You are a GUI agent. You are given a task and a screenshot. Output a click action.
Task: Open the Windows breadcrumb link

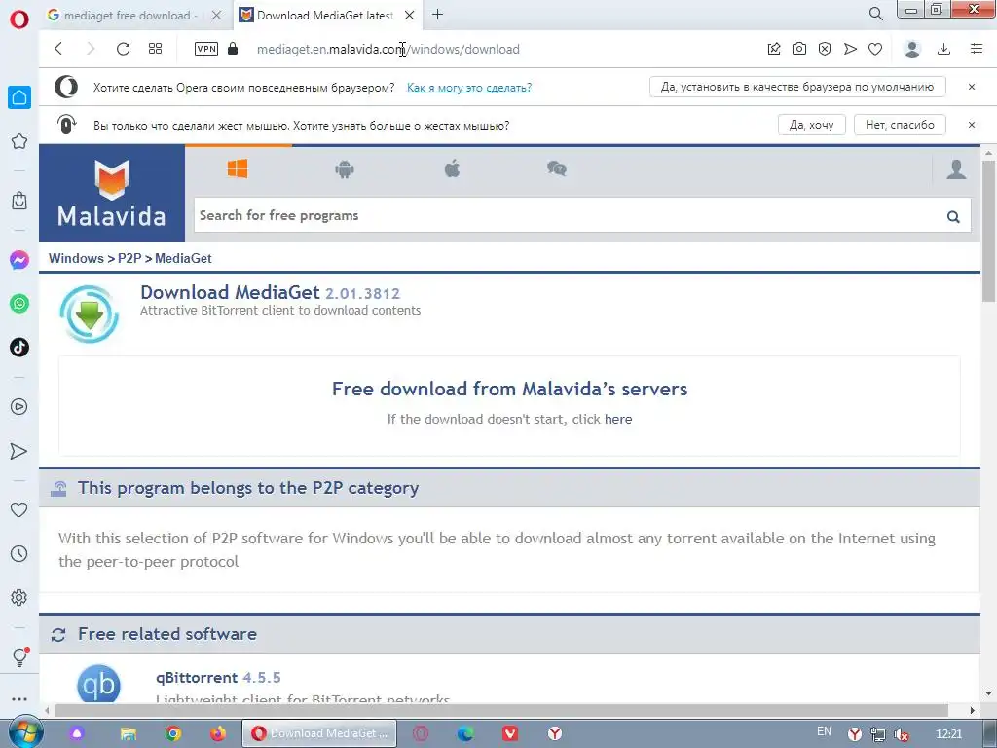76,258
